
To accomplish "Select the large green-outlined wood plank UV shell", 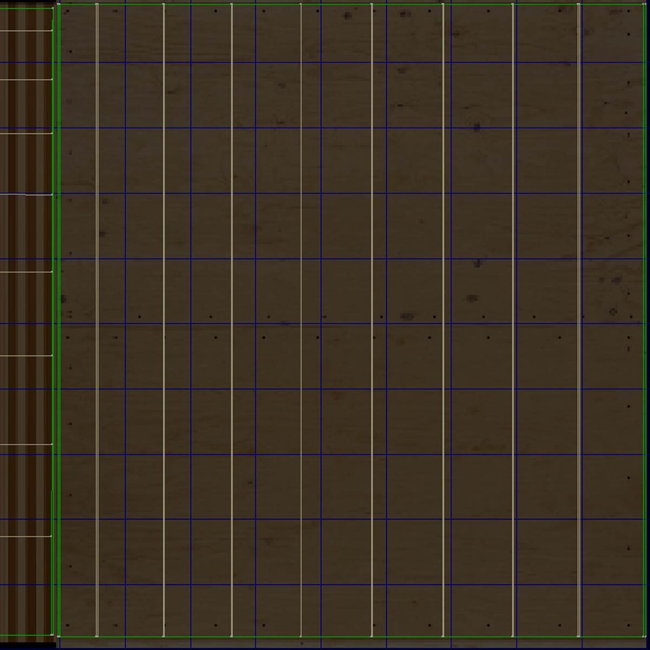I will click(x=351, y=320).
